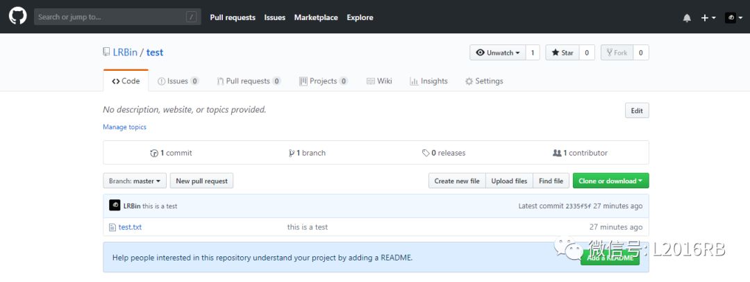
Task: Open the Manage topics link
Action: [124, 127]
